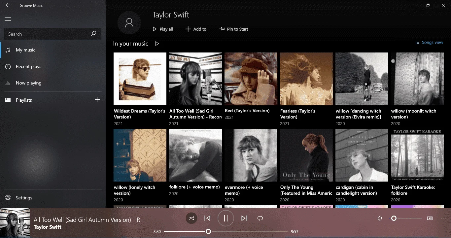Toggle shuffle playback
The width and height of the screenshot is (451, 238).
[x=191, y=218]
